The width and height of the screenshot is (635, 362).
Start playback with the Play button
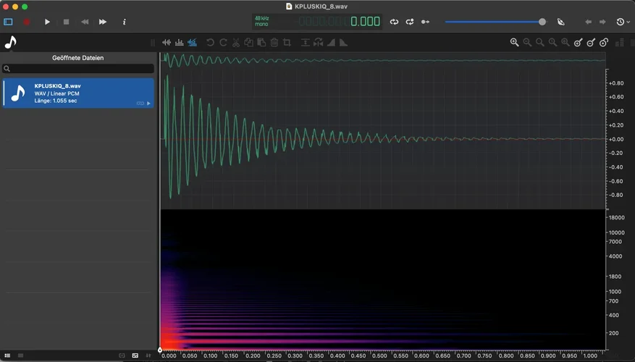[x=47, y=22]
